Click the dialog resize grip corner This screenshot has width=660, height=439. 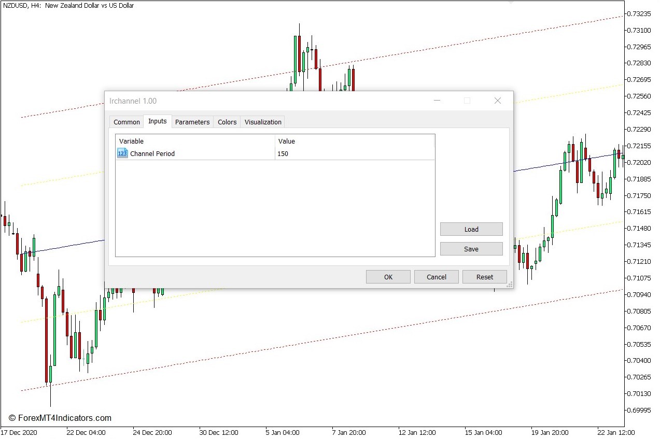click(510, 284)
